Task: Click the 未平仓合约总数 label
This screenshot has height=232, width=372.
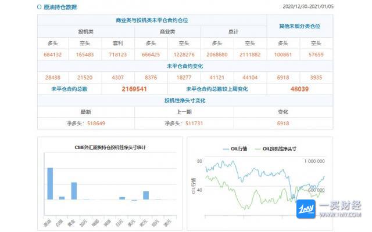Action: tap(70, 89)
